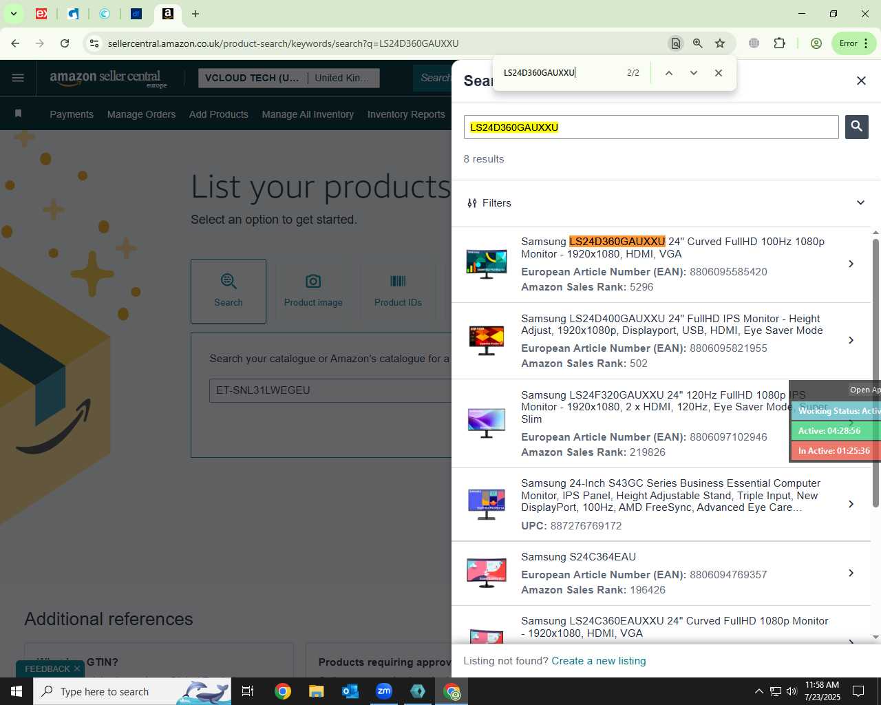Click the Samsung LS24C360EAUXXU result title
This screenshot has height=705, width=881.
coord(675,627)
